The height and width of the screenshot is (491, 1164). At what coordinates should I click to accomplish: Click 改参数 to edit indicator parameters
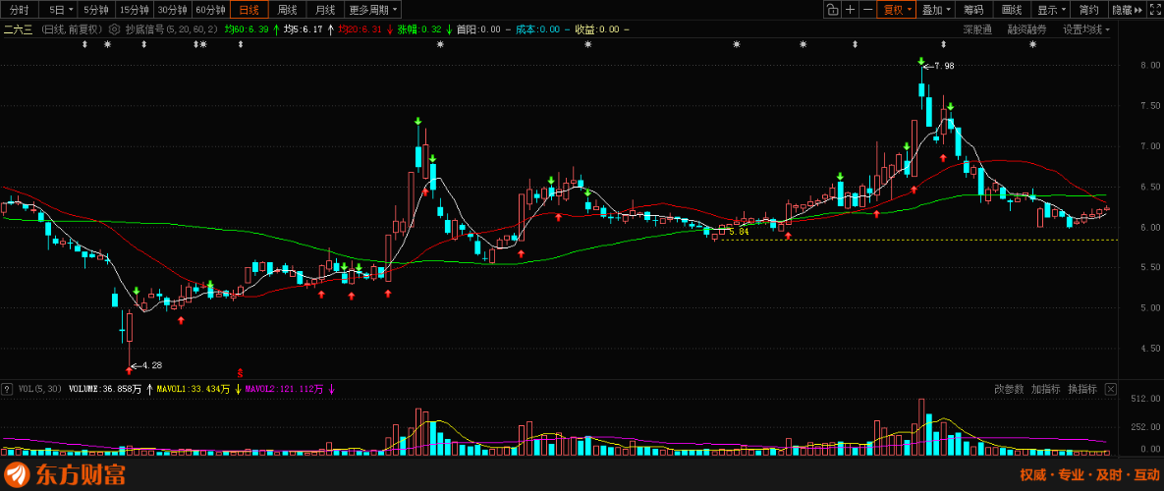click(1009, 389)
